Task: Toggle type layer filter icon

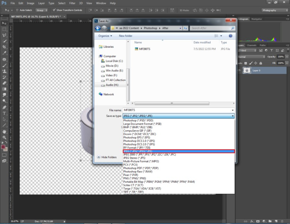Action: pyautogui.click(x=271, y=50)
